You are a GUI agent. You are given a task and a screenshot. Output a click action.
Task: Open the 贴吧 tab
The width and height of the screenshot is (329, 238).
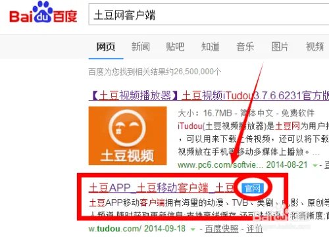tap(175, 47)
